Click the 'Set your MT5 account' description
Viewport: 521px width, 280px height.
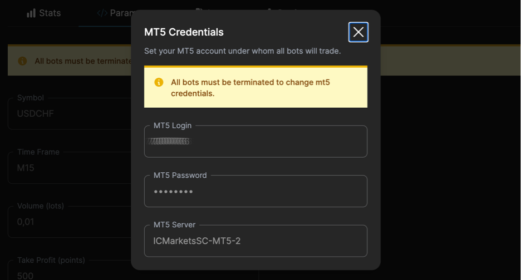coord(243,51)
